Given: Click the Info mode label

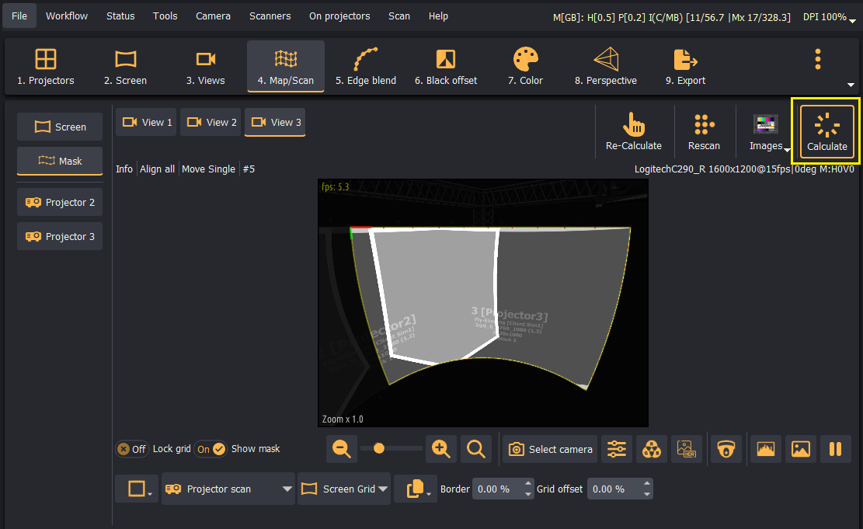Looking at the screenshot, I should pyautogui.click(x=124, y=169).
